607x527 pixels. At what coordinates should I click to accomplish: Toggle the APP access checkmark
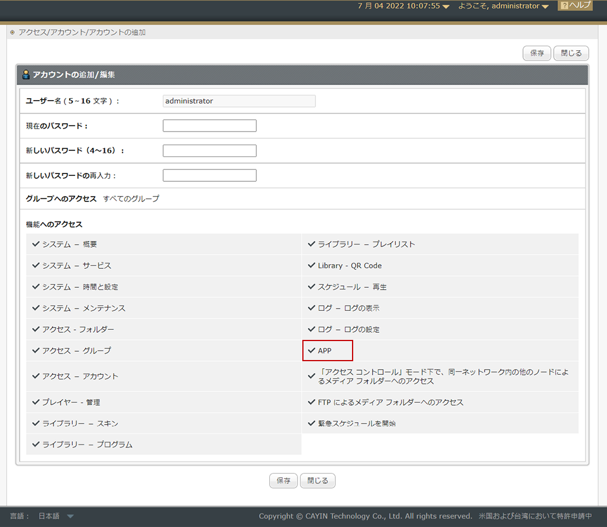312,351
